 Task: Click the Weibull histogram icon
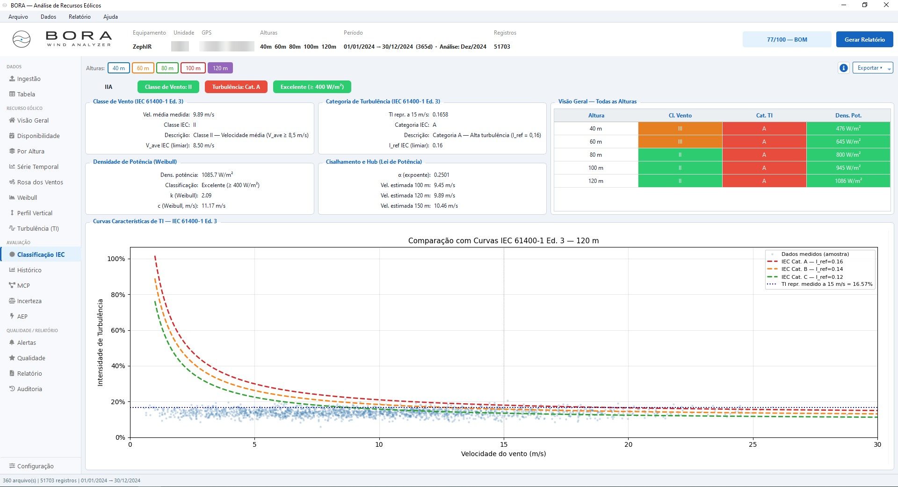(x=12, y=197)
